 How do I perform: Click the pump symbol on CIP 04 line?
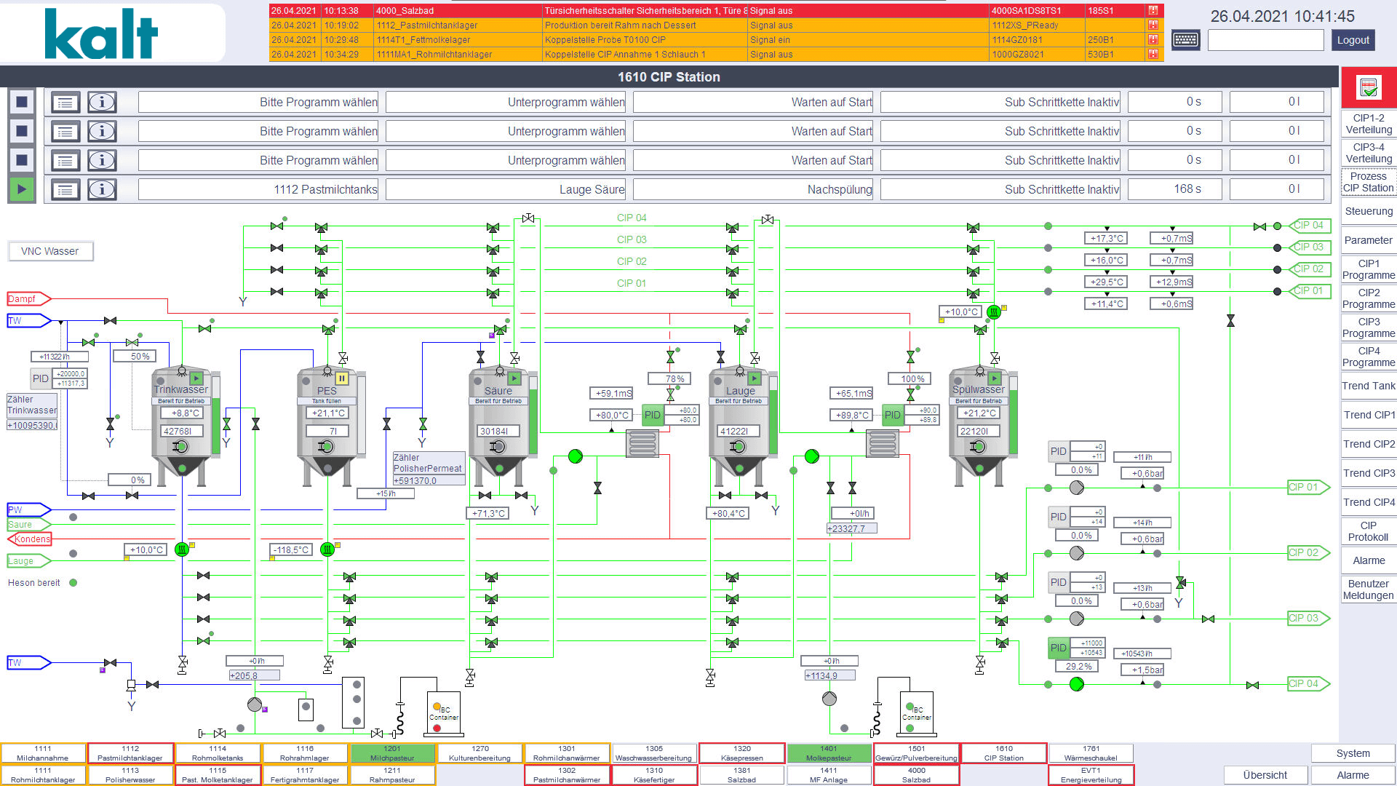1077,684
